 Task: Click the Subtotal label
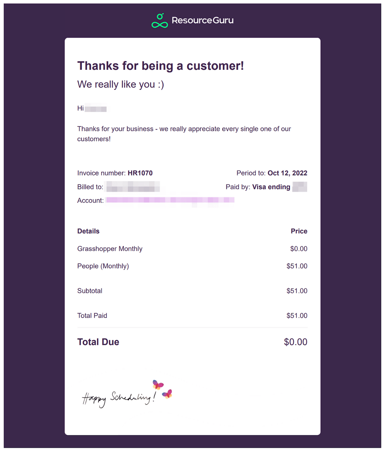90,291
